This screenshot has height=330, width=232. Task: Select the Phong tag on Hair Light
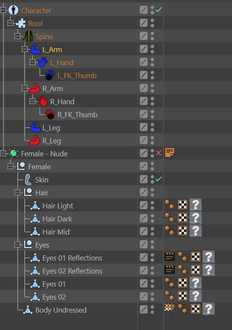coord(170,205)
